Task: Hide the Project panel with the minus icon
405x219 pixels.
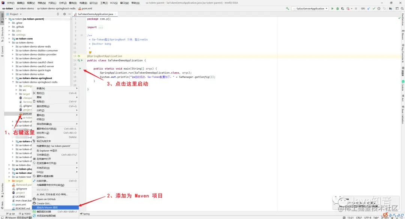Action: pyautogui.click(x=69, y=14)
